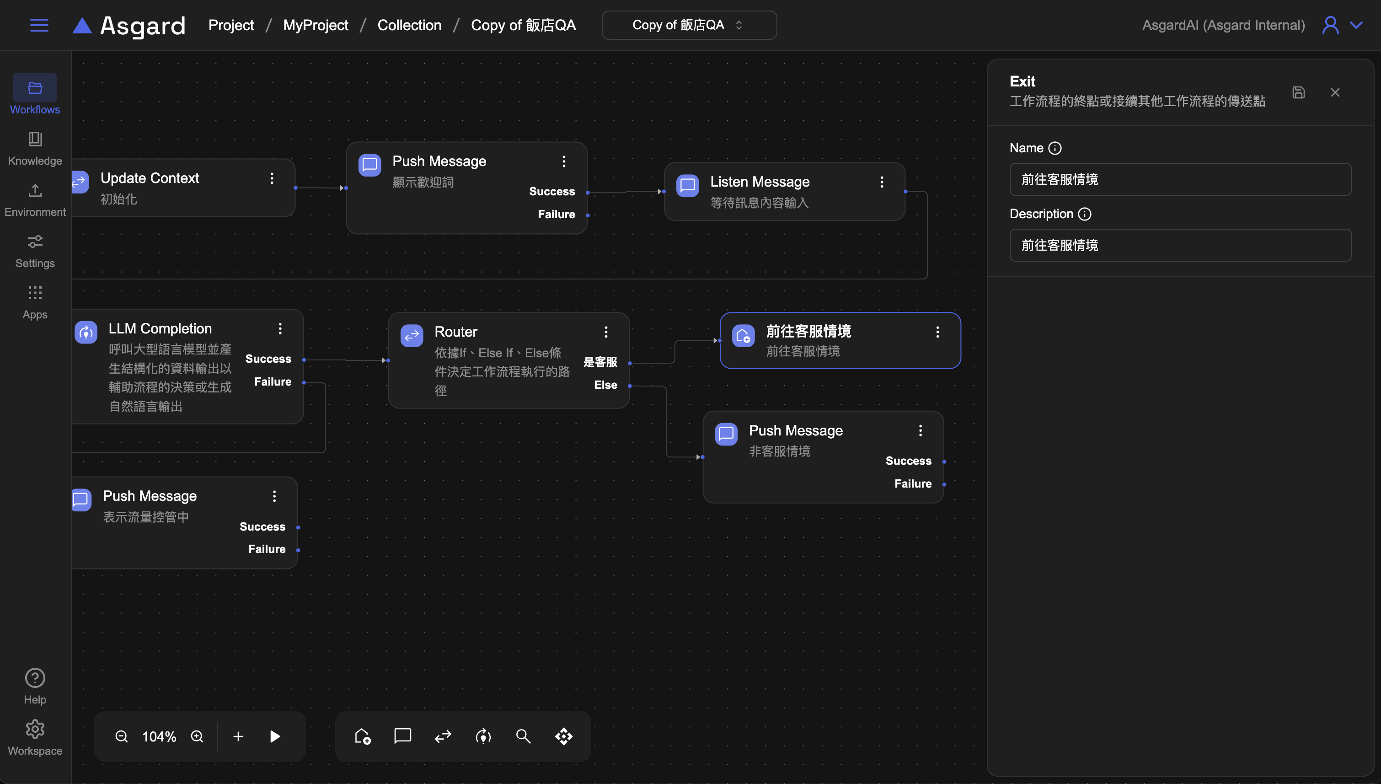Image resolution: width=1381 pixels, height=784 pixels.
Task: Run the workflow with play button
Action: point(274,736)
